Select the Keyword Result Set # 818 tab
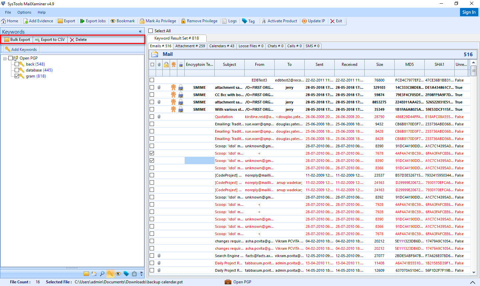The image size is (480, 286). tap(177, 38)
